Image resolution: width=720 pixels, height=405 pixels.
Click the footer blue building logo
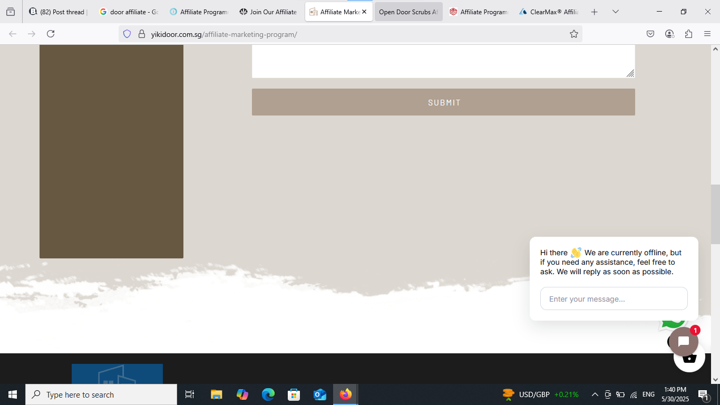pyautogui.click(x=117, y=374)
